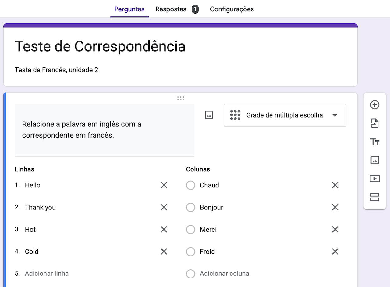Remove the 'Hello' row
Screen dimensions: 390x287
point(164,185)
